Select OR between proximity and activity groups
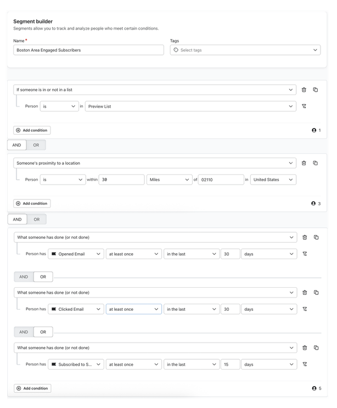The image size is (337, 408). (37, 219)
